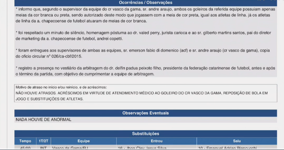Click the Entrou column header

(156, 141)
